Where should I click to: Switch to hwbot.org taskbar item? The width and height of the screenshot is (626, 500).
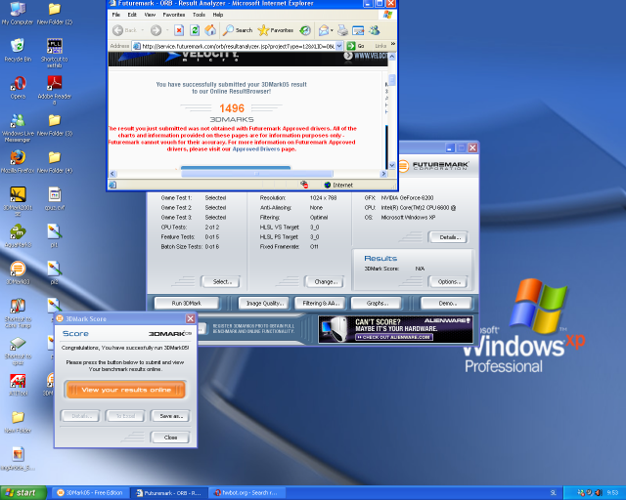pos(248,493)
